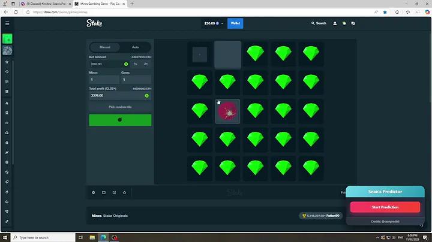Open the chat bubble icon
The image size is (432, 242).
353,23
